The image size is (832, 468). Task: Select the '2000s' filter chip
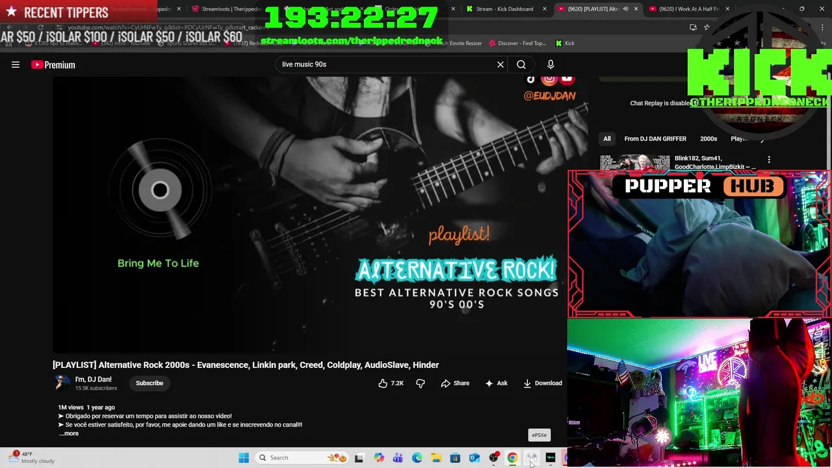(708, 138)
